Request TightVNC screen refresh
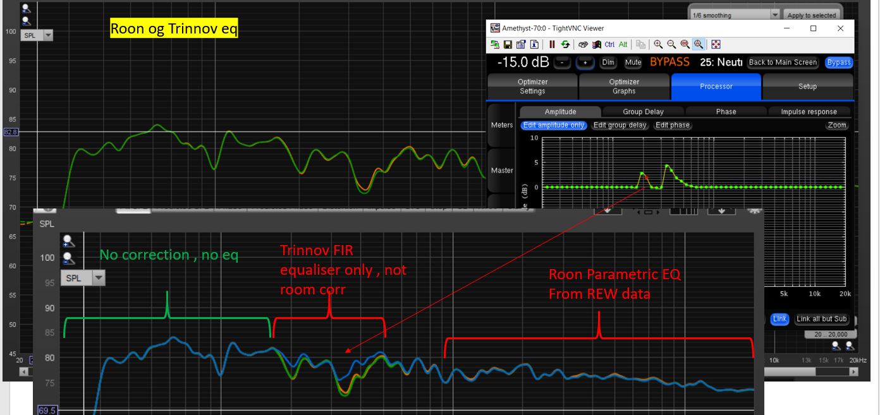The height and width of the screenshot is (415, 880). pyautogui.click(x=565, y=44)
